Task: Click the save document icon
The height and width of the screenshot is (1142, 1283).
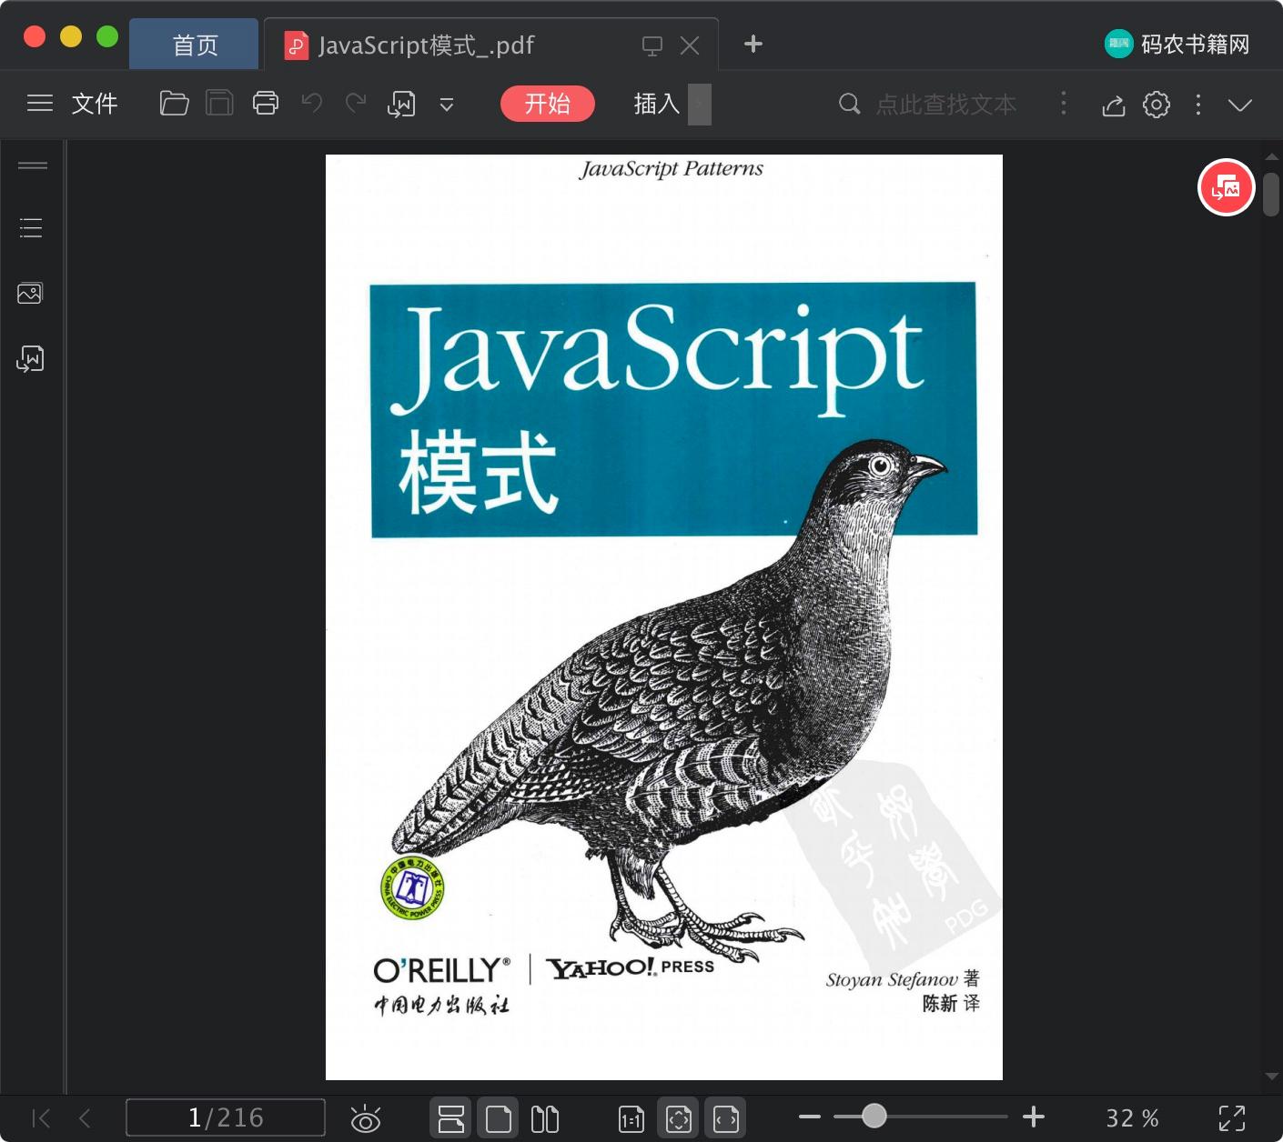Action: pyautogui.click(x=219, y=104)
